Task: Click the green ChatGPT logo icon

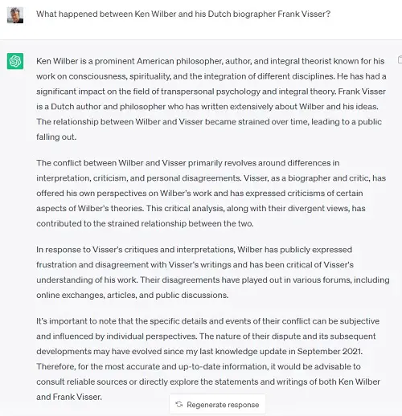Action: [15, 61]
